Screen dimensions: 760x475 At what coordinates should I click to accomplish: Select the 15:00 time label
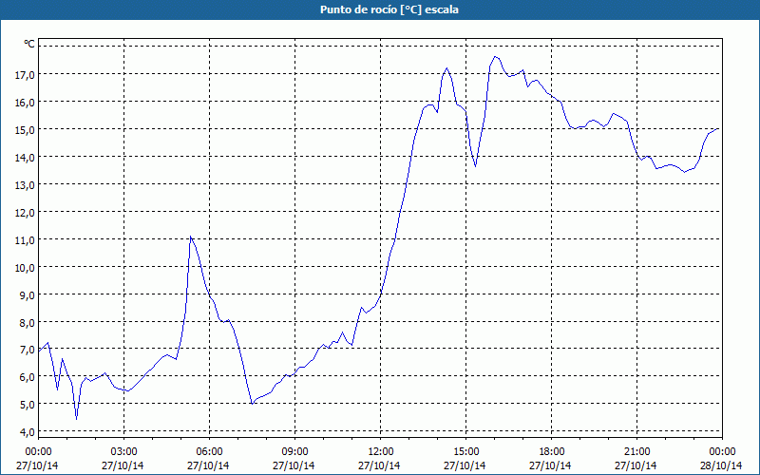tap(465, 452)
